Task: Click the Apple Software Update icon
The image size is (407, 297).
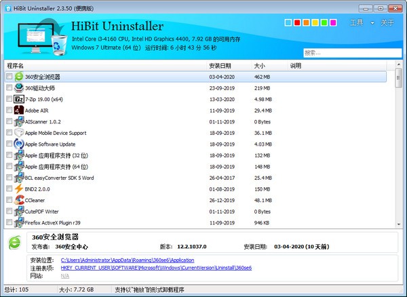Action: (19, 144)
